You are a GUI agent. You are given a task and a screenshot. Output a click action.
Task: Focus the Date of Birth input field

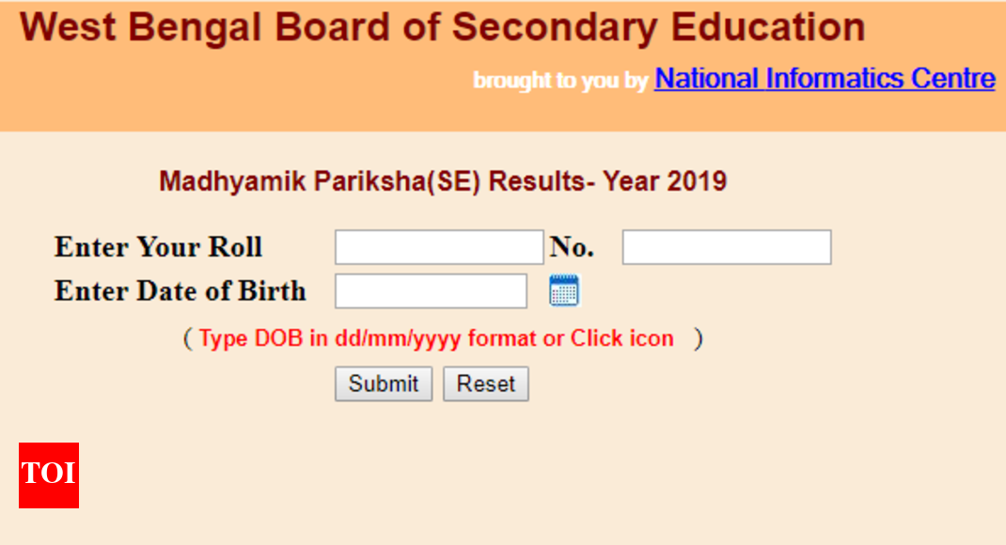tap(431, 291)
